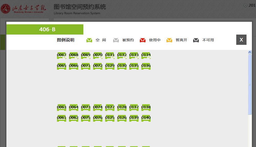The width and height of the screenshot is (256, 147).
Task: Select seat 0138
Action: pos(146,108)
